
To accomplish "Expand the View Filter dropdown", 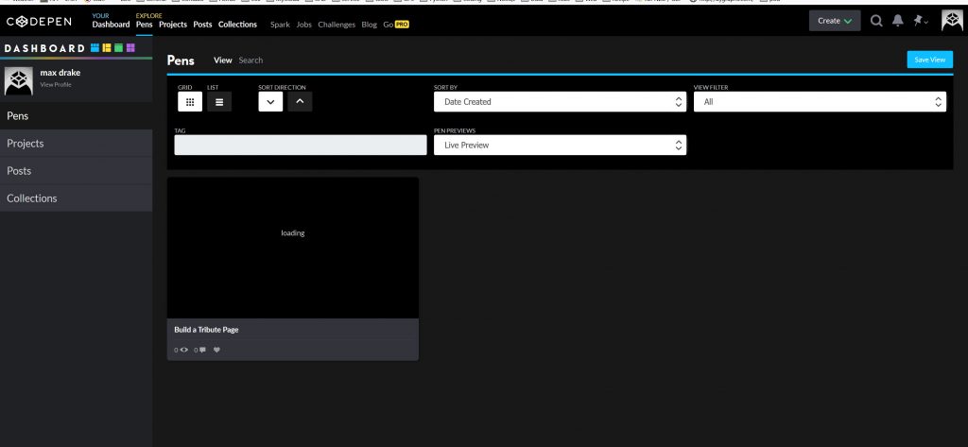I will (820, 101).
